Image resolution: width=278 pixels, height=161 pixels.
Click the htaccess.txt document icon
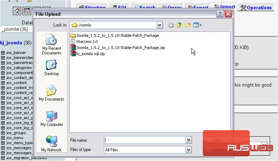[73, 42]
